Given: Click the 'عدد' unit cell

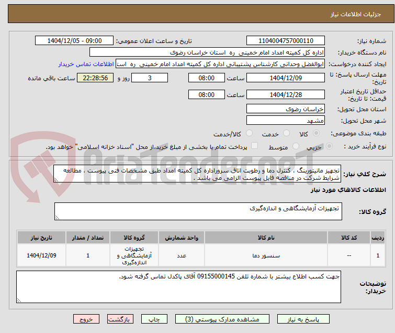Looking at the screenshot, I should pyautogui.click(x=182, y=255).
